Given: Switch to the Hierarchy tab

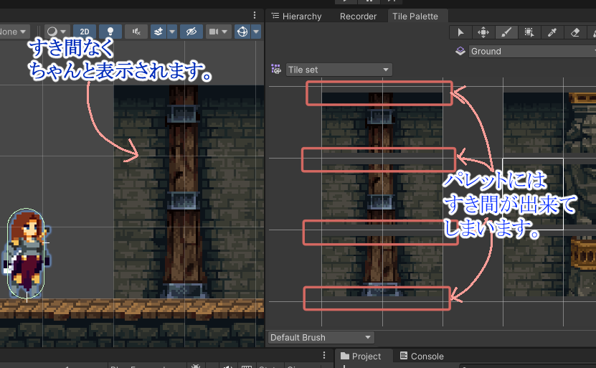Looking at the screenshot, I should pyautogui.click(x=296, y=16).
